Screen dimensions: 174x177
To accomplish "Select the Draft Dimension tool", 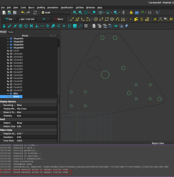I will (160, 19).
